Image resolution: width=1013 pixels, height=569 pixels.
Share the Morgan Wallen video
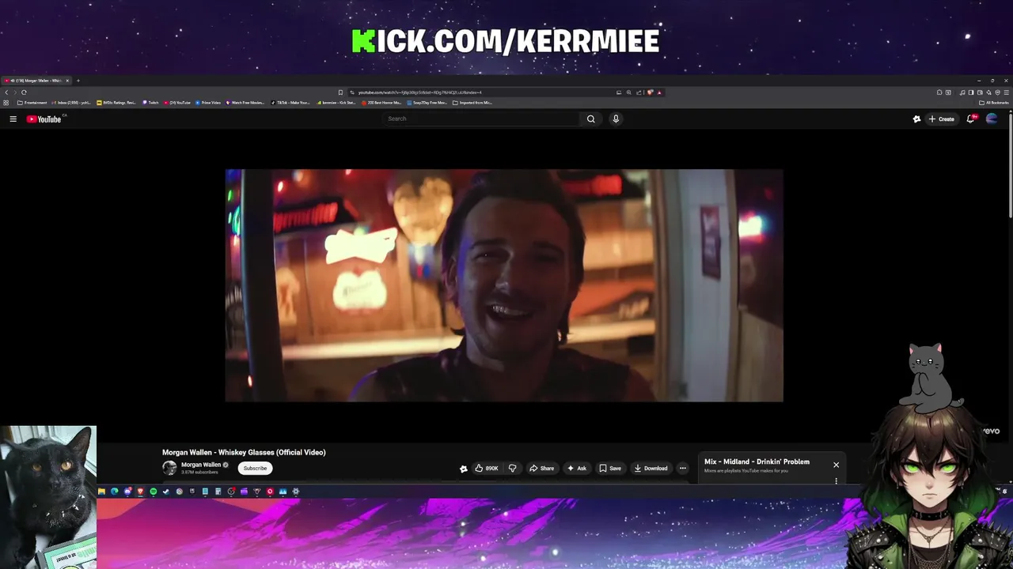tap(542, 468)
